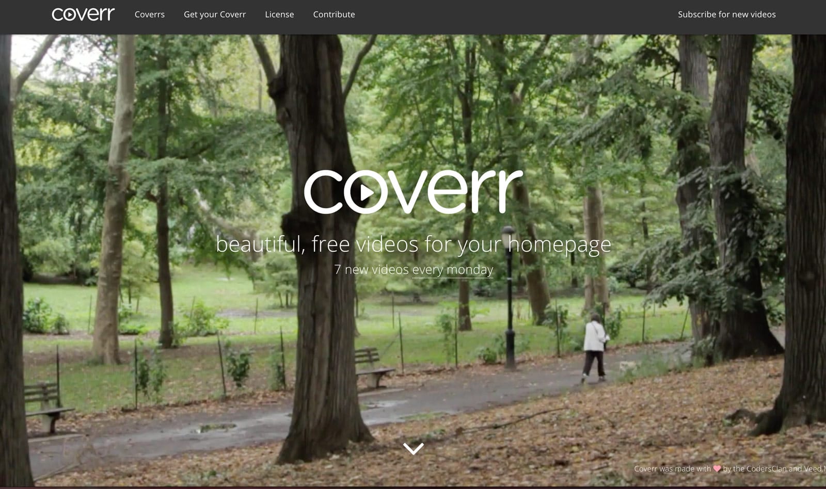Click the black lamp post in the background video

pos(509,297)
